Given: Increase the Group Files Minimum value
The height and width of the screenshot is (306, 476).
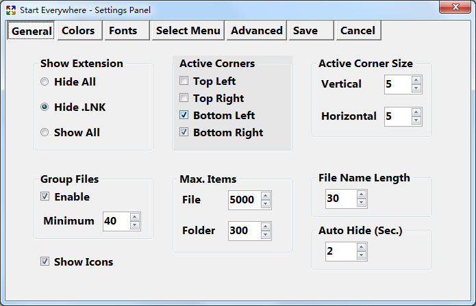Looking at the screenshot, I should point(134,217).
